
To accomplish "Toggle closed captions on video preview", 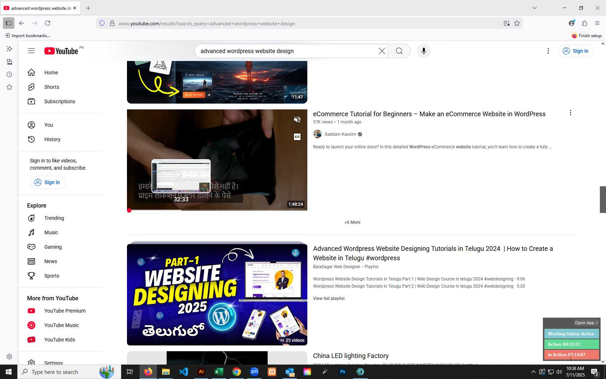I will tap(297, 137).
